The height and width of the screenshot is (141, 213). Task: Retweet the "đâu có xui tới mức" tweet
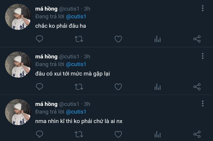click(79, 86)
